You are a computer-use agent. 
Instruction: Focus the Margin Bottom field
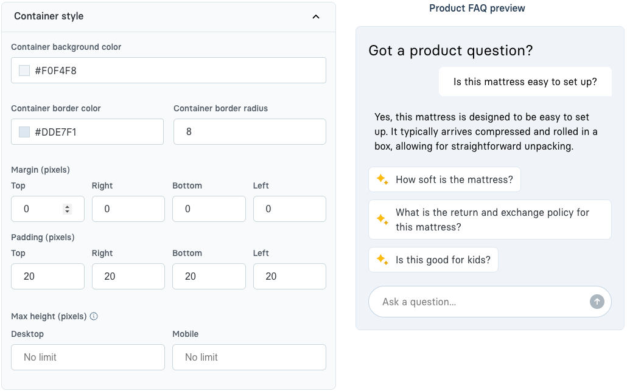coord(209,209)
